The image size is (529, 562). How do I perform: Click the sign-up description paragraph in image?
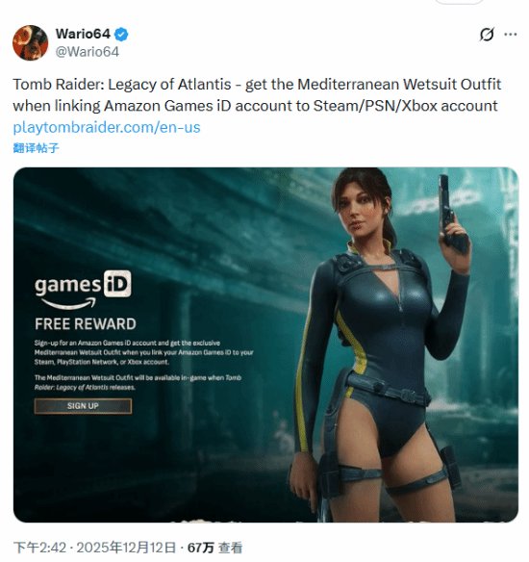pyautogui.click(x=143, y=352)
